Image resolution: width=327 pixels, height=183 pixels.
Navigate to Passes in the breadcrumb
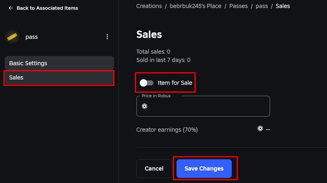(x=238, y=6)
